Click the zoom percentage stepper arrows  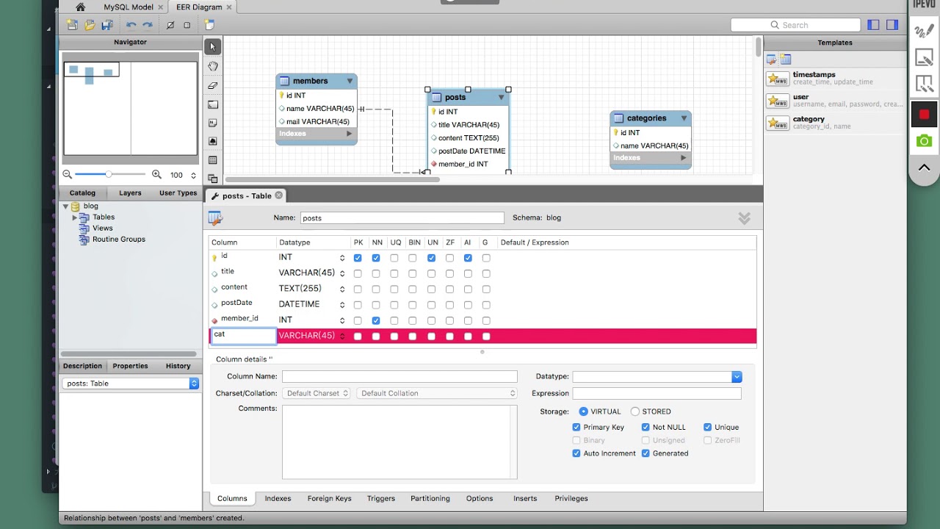[x=194, y=176]
